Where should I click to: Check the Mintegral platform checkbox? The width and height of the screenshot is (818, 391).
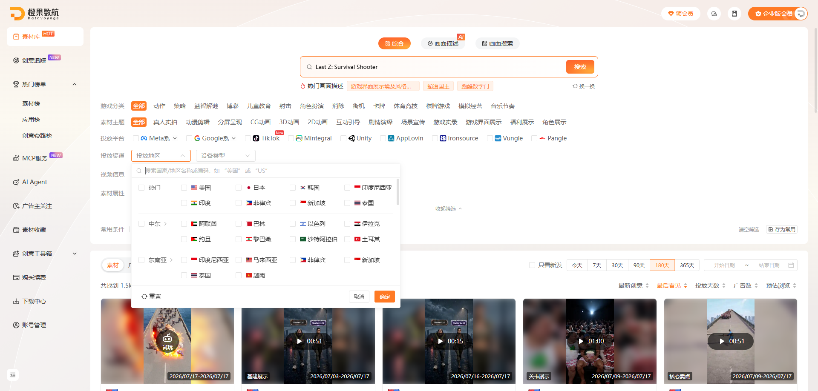291,138
